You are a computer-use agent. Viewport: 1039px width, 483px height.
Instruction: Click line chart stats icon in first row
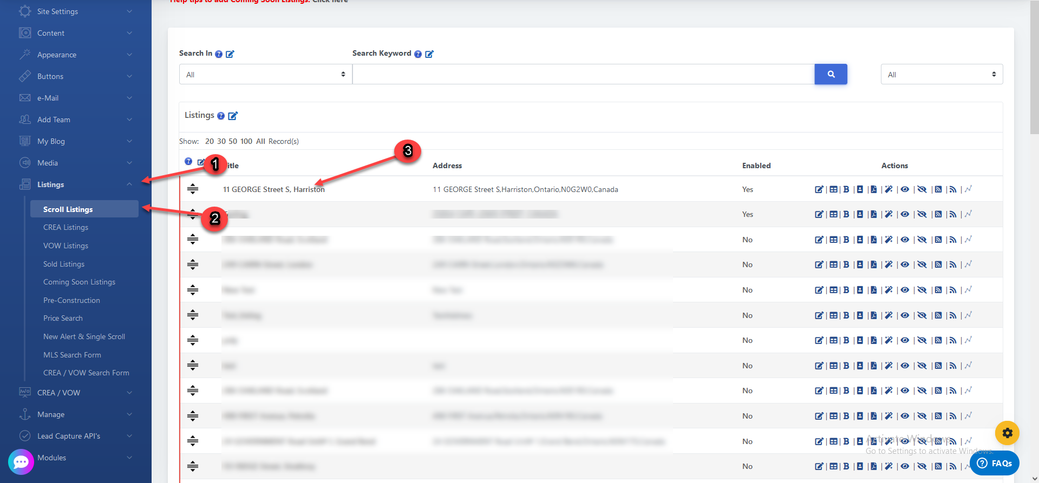(968, 189)
